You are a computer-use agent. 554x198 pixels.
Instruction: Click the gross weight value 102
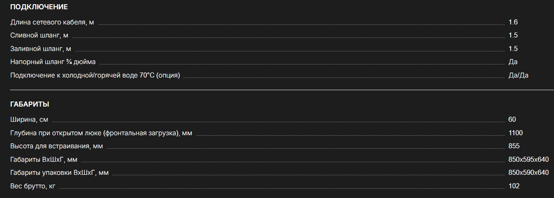click(514, 186)
